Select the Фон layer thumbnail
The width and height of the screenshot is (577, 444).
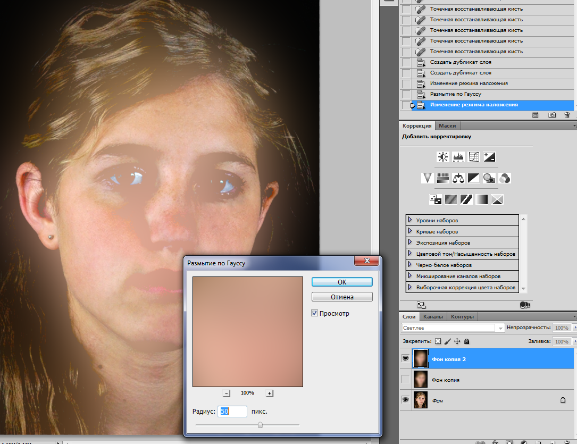click(x=421, y=400)
